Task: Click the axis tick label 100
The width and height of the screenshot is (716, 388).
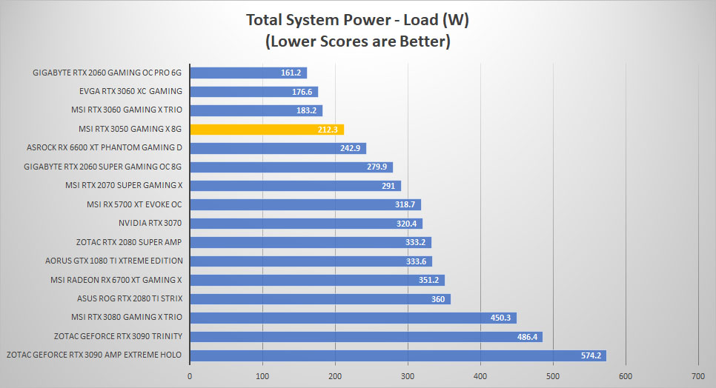Action: click(x=262, y=377)
